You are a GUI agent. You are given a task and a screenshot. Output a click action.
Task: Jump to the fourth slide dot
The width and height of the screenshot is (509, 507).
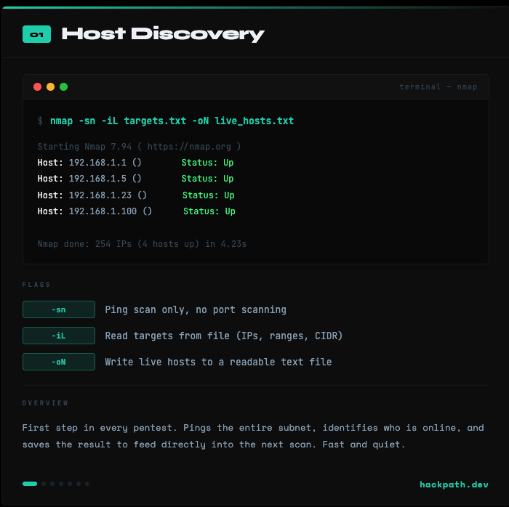point(61,483)
